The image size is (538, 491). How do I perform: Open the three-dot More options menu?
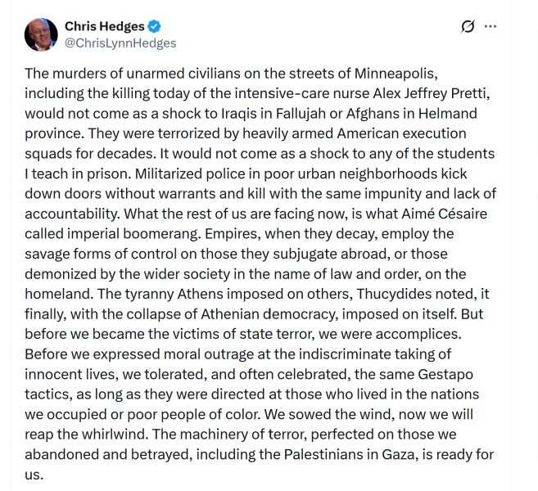[x=491, y=26]
